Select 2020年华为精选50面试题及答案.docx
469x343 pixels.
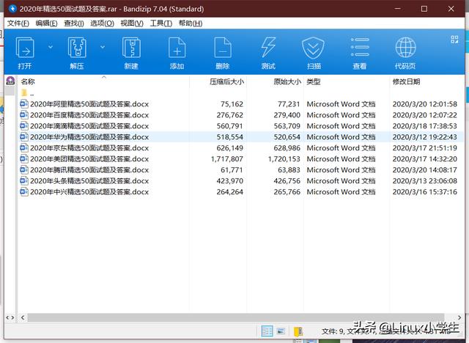click(x=89, y=137)
